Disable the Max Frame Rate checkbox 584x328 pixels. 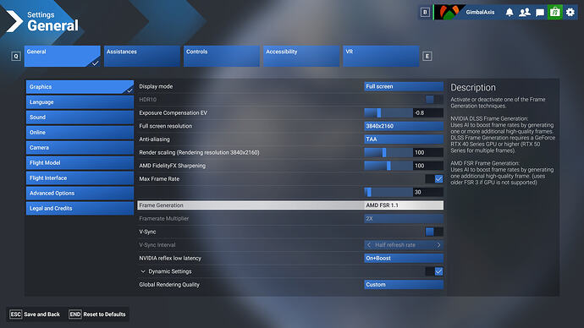point(438,179)
